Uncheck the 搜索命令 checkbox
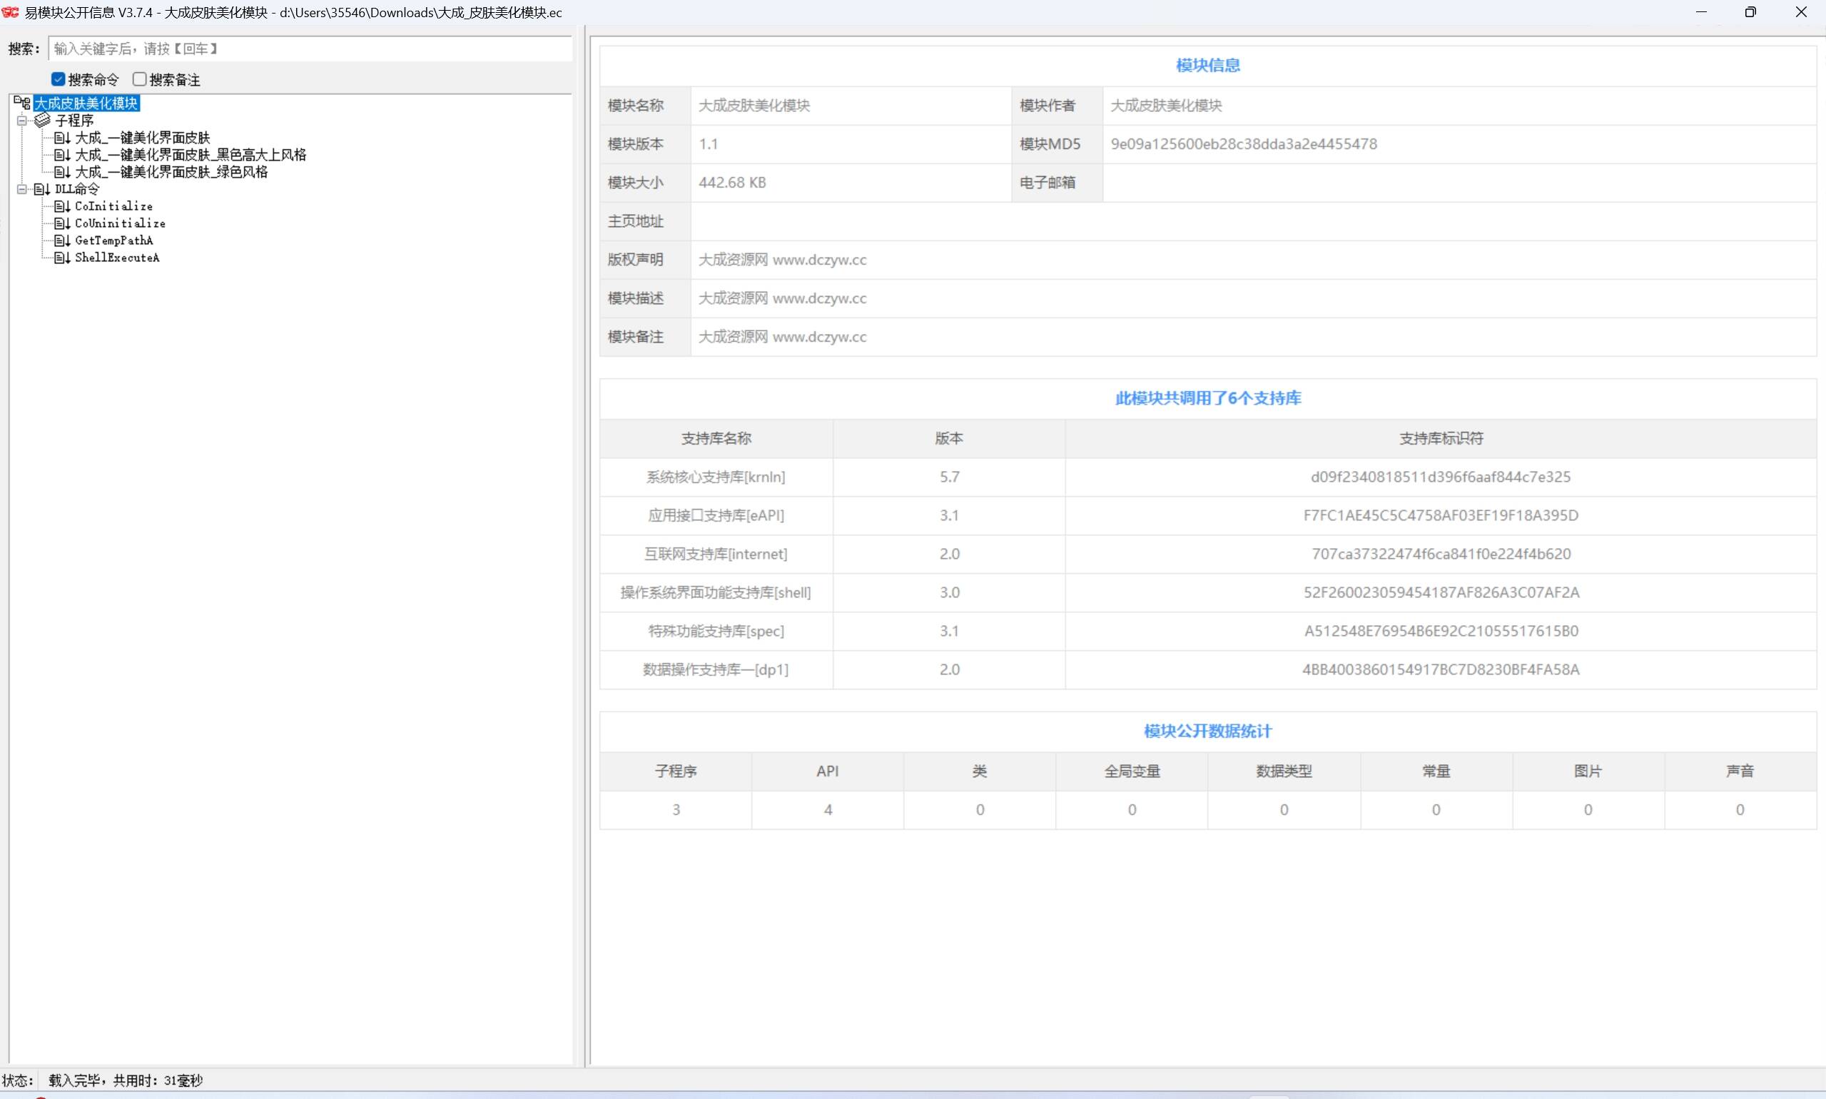This screenshot has width=1826, height=1099. click(59, 79)
